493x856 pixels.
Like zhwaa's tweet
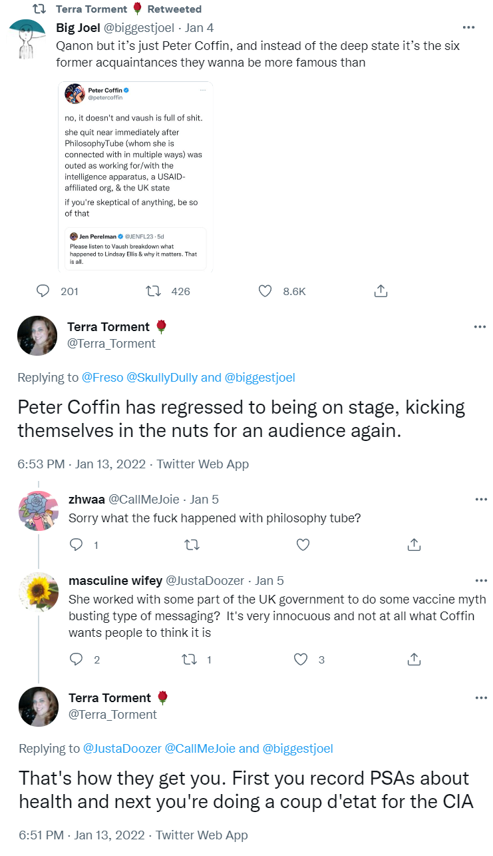click(303, 545)
